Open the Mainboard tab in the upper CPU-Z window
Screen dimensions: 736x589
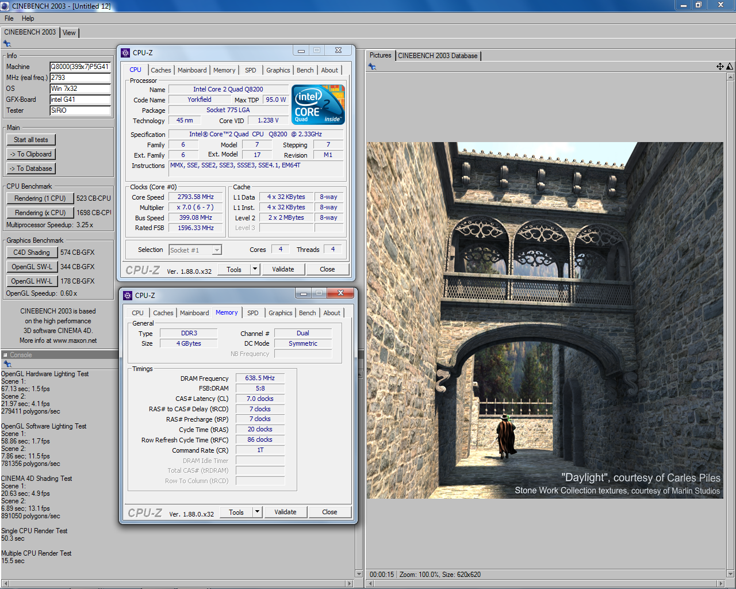pyautogui.click(x=192, y=70)
